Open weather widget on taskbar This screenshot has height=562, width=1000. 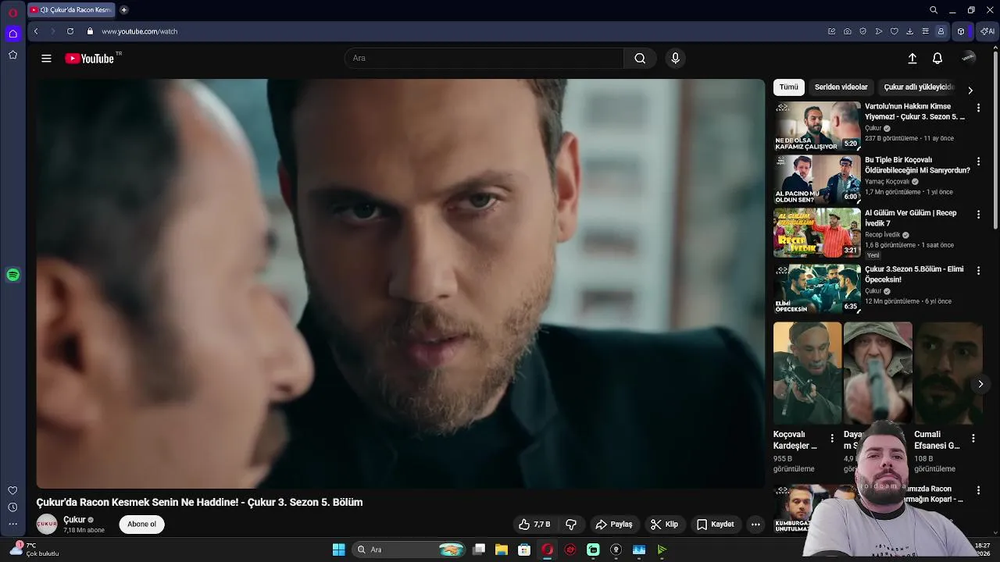[35, 550]
